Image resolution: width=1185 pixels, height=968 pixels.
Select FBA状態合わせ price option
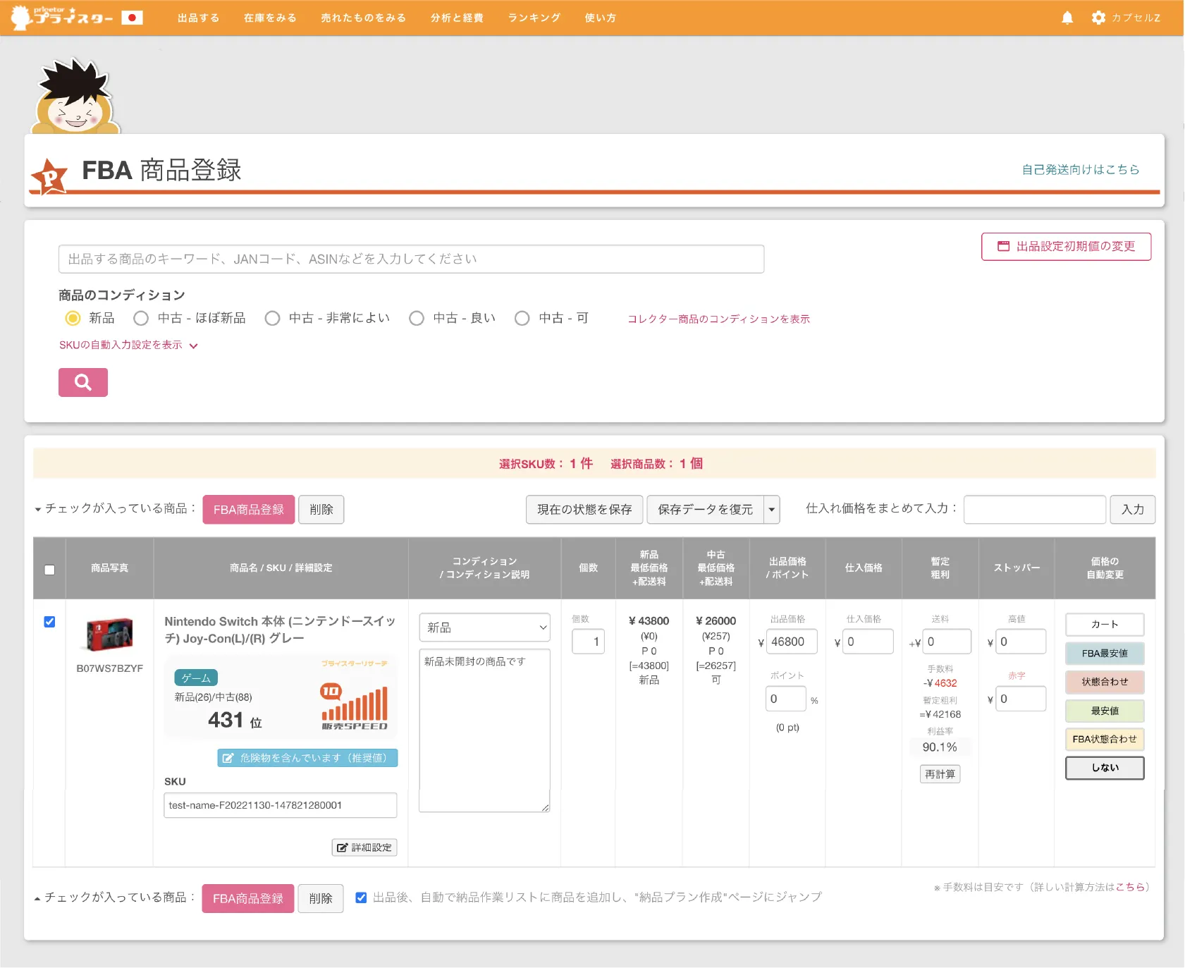pos(1105,739)
